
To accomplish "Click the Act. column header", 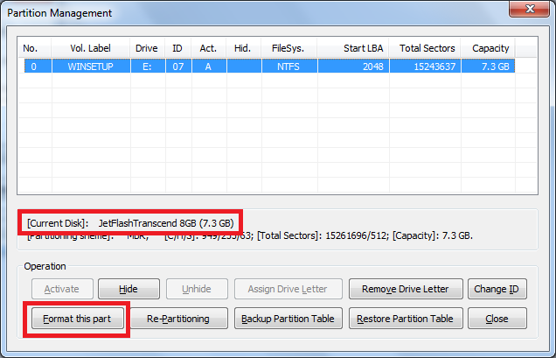I will (210, 48).
